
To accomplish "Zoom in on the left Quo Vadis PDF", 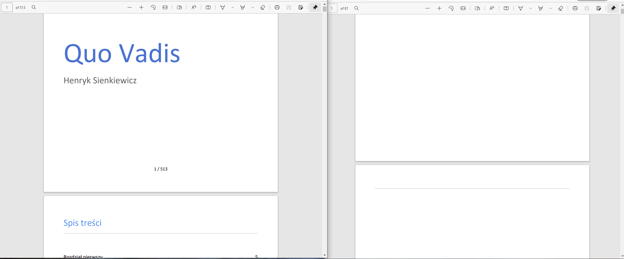I will pos(141,7).
